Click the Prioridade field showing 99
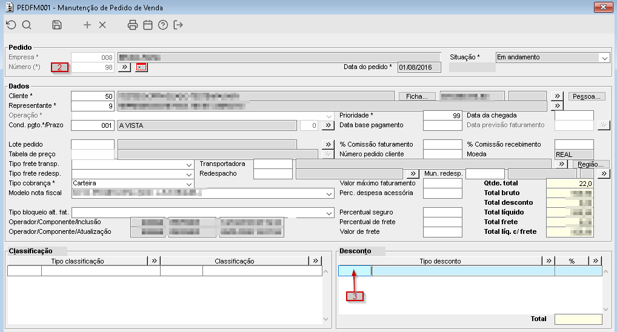617x332 pixels. (442, 116)
